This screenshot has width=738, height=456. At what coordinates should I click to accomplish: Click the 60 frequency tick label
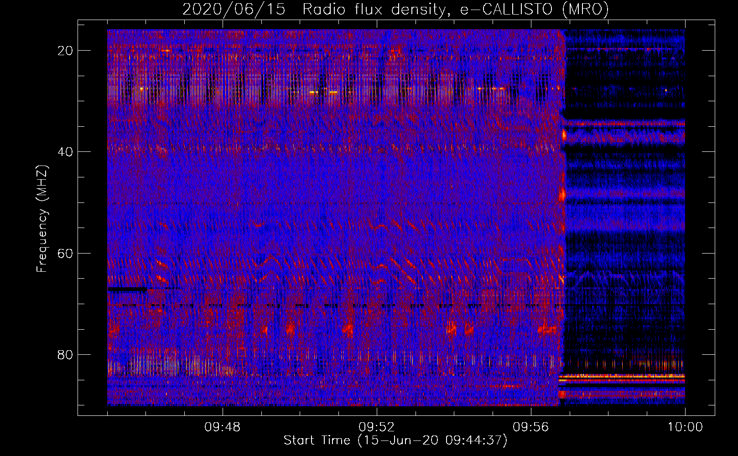pos(66,253)
